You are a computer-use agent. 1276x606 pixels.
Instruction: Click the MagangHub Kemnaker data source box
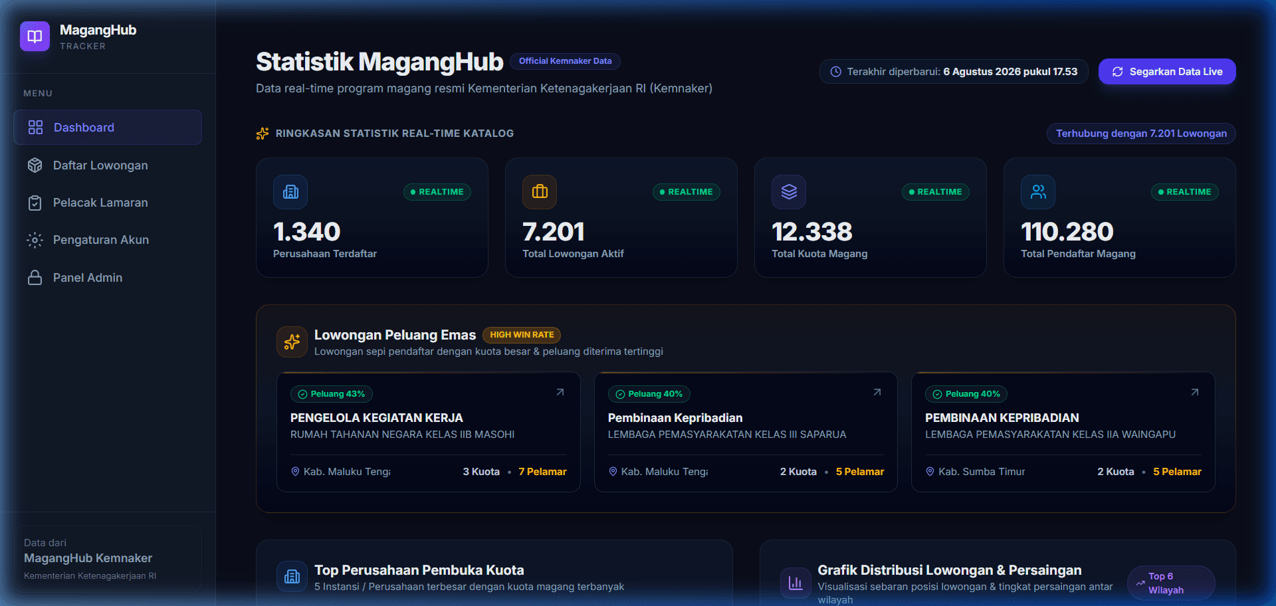click(108, 559)
